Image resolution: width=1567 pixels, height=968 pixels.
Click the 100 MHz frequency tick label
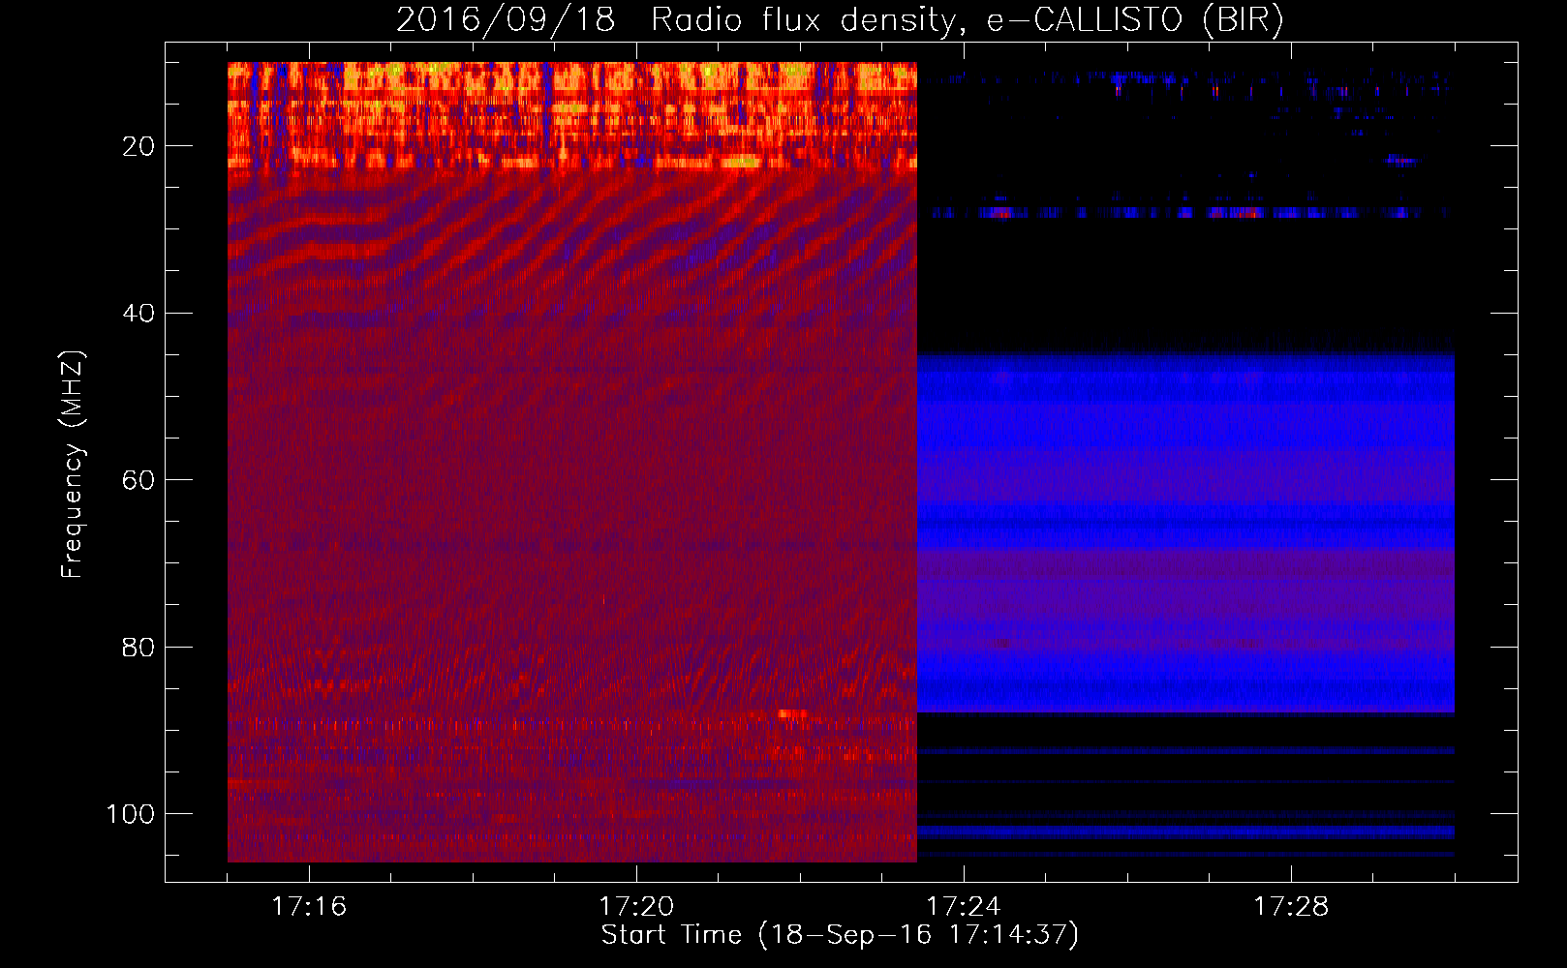point(131,814)
